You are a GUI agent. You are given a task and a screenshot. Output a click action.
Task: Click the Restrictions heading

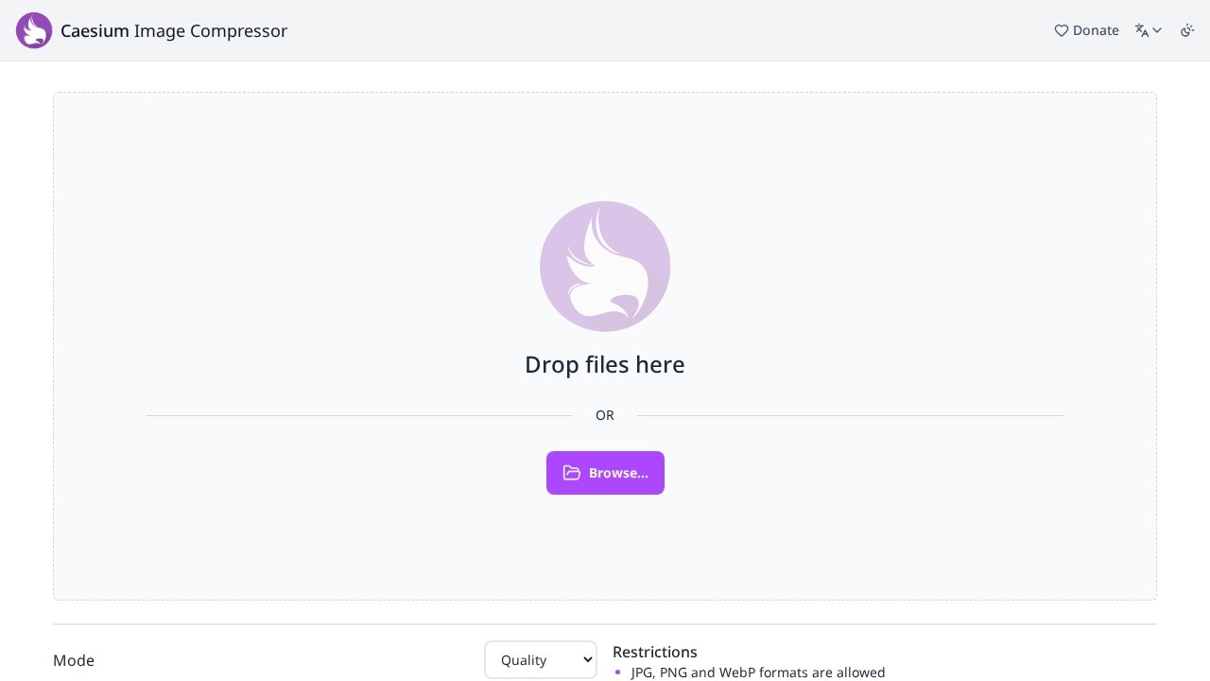pos(655,652)
